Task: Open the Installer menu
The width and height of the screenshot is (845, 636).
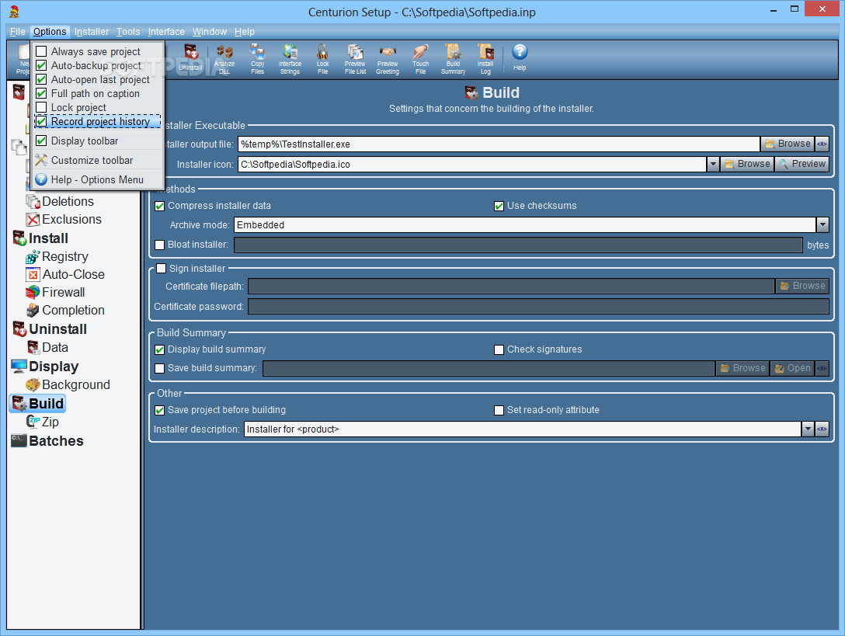Action: pos(92,32)
